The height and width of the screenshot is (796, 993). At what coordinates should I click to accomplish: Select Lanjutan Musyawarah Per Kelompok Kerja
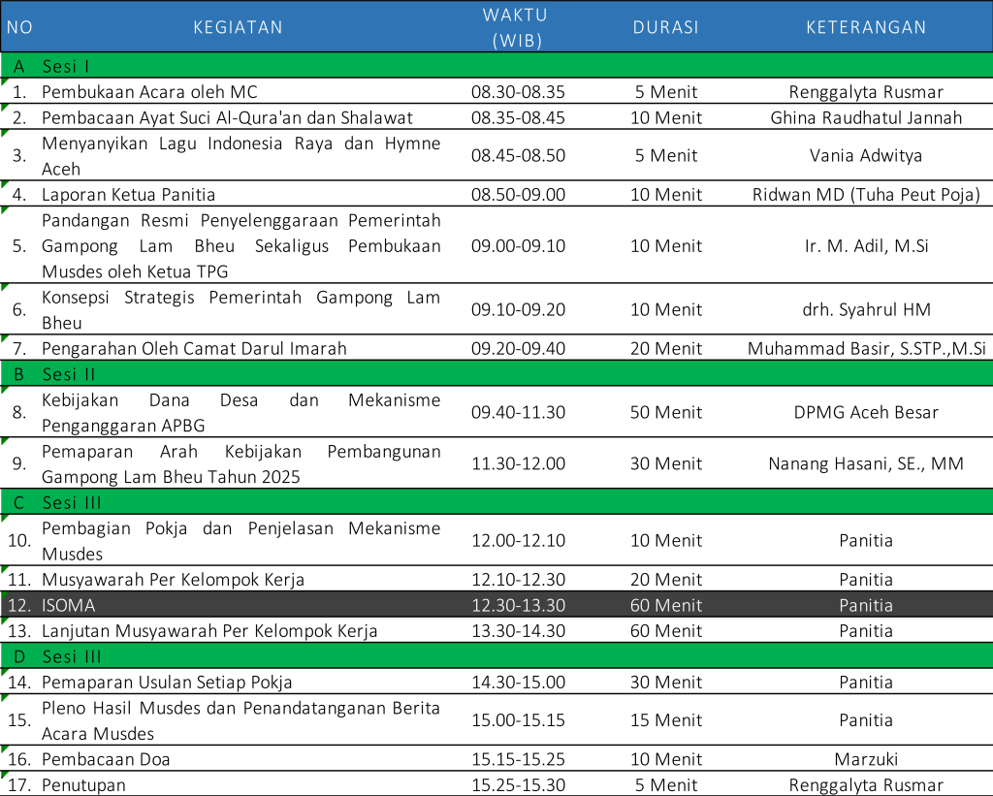209,631
